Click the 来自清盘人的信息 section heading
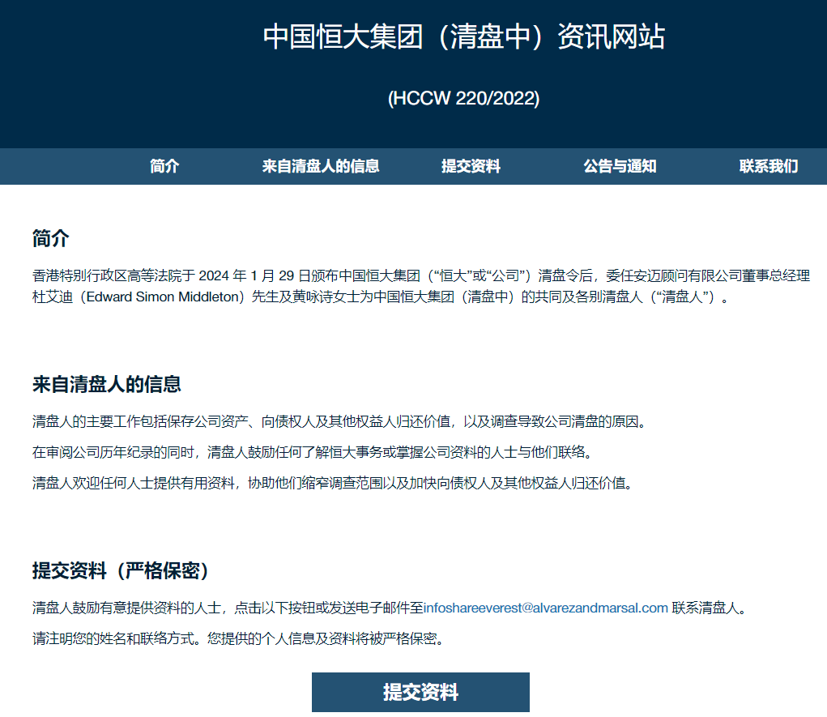This screenshot has width=827, height=717. pos(107,384)
